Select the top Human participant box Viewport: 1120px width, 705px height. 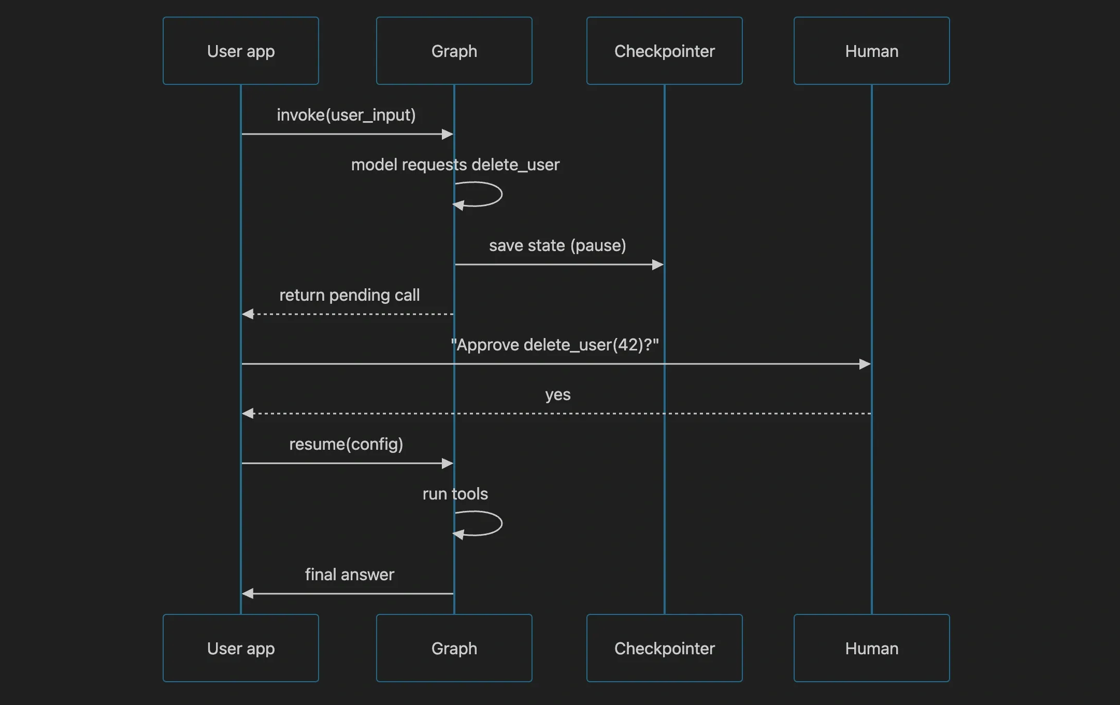click(x=872, y=51)
